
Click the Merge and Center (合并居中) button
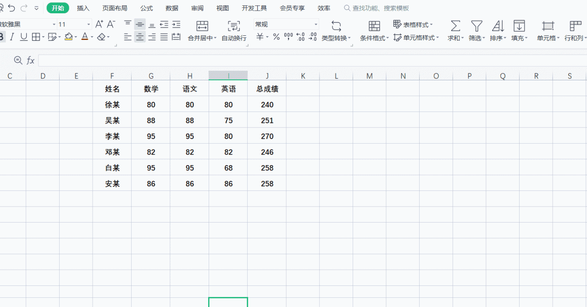202,31
